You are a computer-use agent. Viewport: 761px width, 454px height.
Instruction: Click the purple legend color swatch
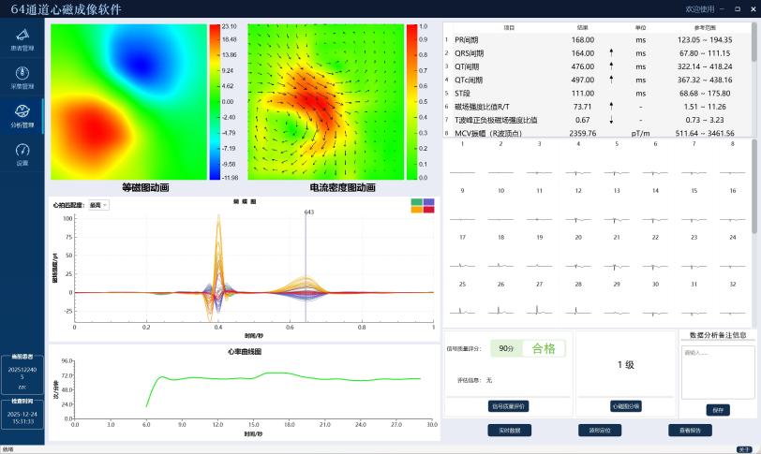pyautogui.click(x=428, y=201)
